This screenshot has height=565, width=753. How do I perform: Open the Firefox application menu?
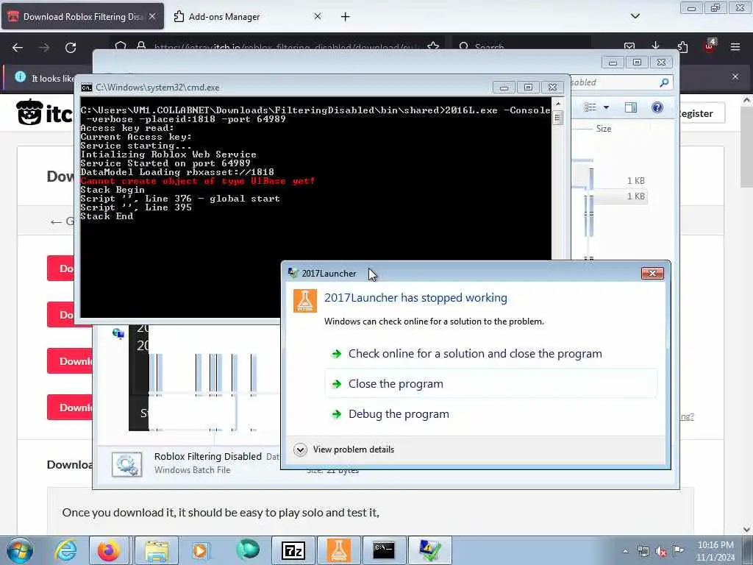click(x=735, y=46)
